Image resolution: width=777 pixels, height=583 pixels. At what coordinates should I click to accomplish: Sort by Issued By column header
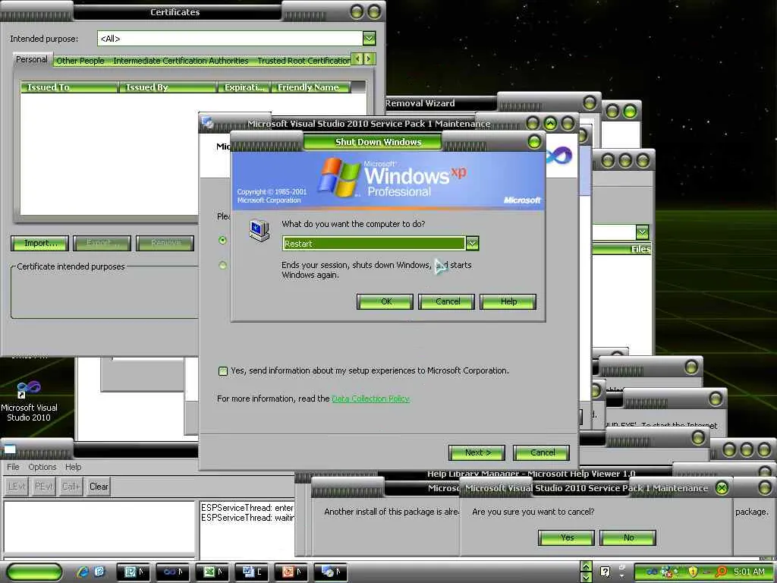point(168,87)
